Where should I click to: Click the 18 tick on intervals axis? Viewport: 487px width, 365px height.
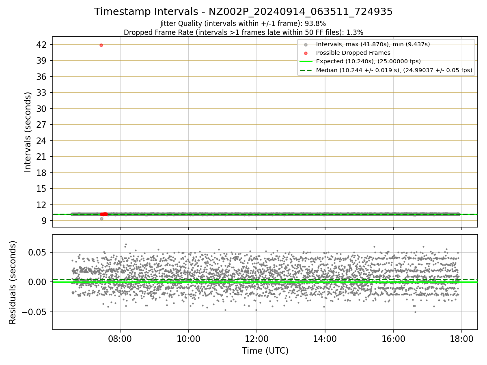42,173
